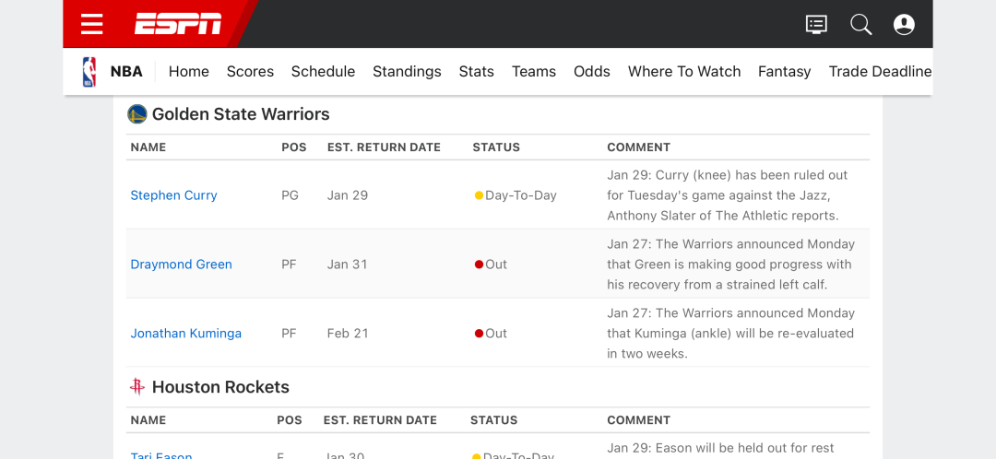View Jonathan Kuminga's profile link

185,334
